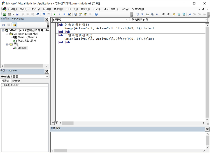Click the code pane horizontal scrollbar thumb

68,123
